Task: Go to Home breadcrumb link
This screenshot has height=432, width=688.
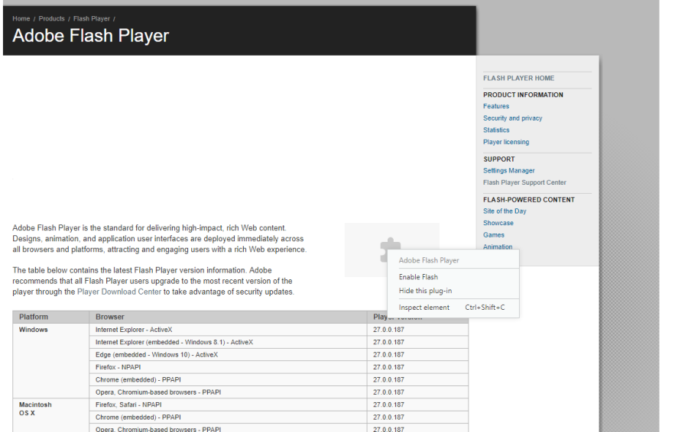Action: coord(21,18)
